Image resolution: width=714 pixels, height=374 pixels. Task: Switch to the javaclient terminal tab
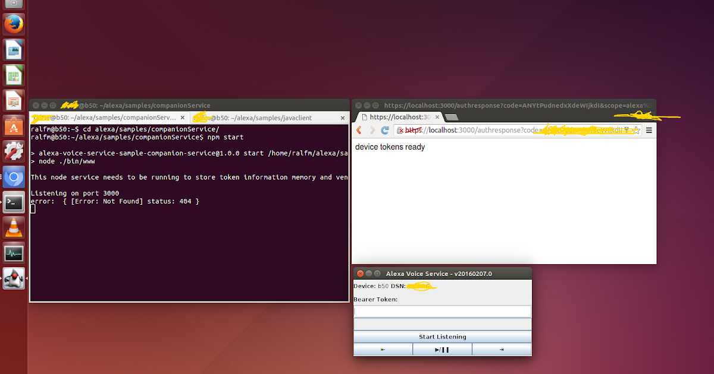pos(269,118)
